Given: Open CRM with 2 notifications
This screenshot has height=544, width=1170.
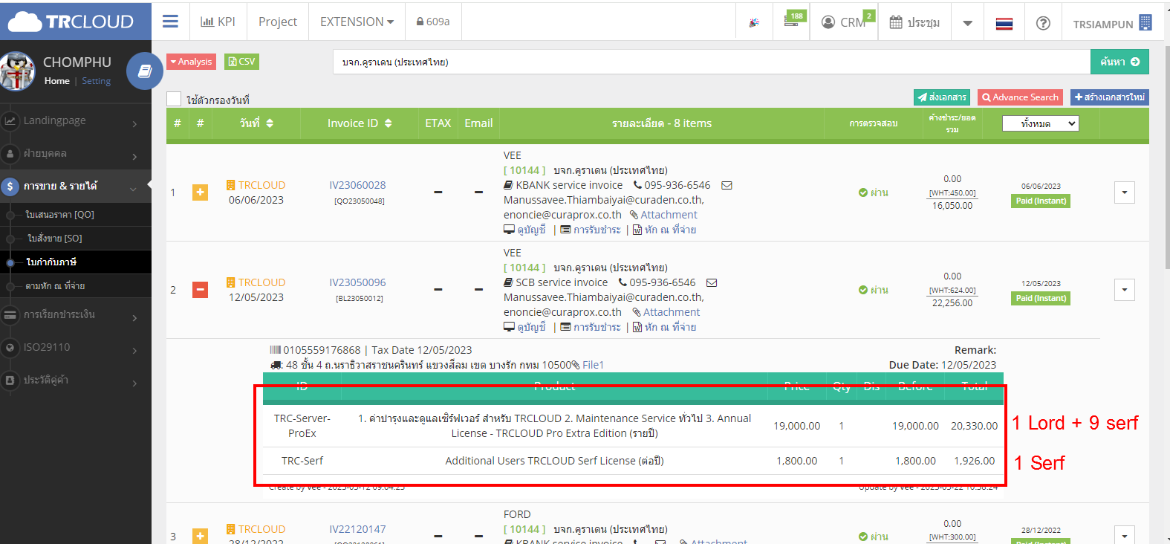Looking at the screenshot, I should (847, 21).
